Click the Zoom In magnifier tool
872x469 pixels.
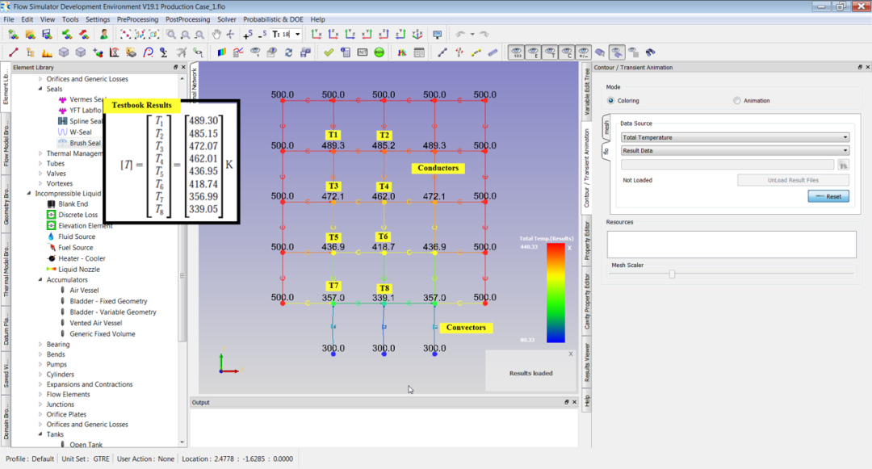[x=185, y=34]
